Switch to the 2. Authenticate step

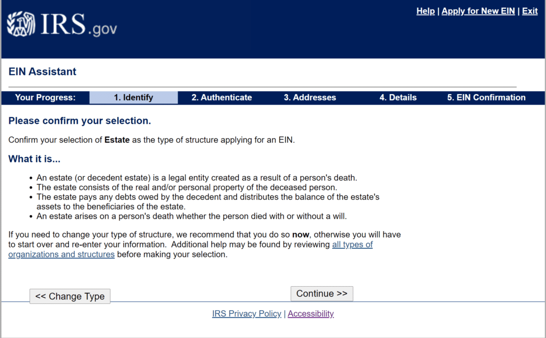click(221, 97)
